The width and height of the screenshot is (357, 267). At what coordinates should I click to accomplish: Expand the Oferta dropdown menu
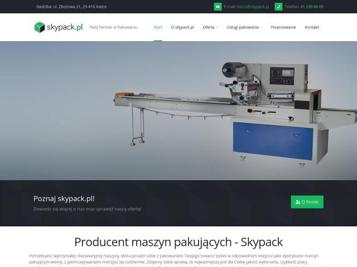tap(210, 27)
